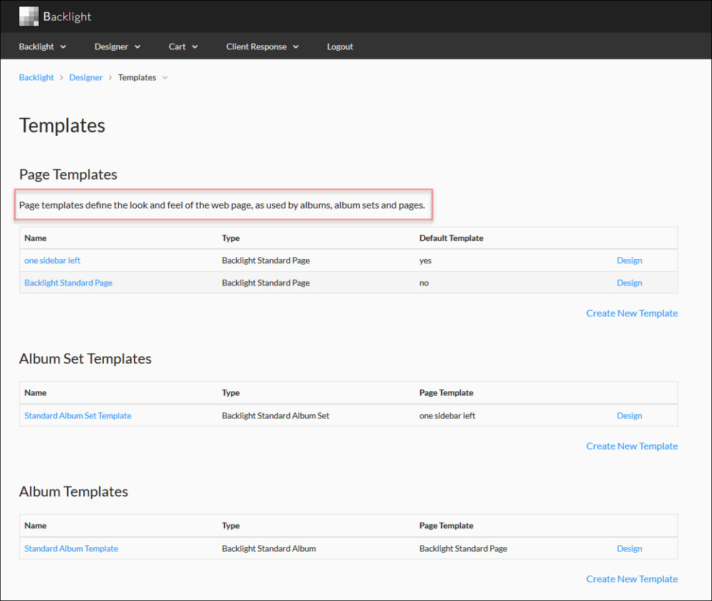
Task: Click Design for Standard Album Template
Action: tap(629, 548)
